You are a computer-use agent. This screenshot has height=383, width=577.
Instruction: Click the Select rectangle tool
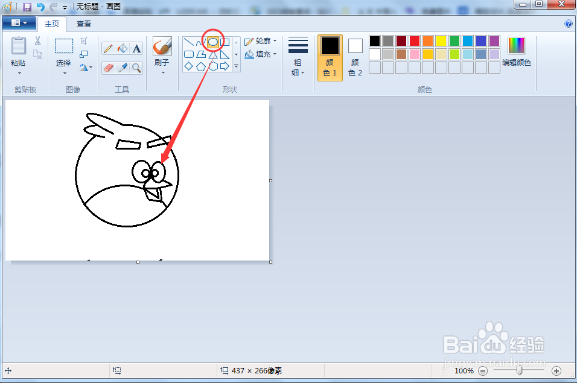(64, 46)
